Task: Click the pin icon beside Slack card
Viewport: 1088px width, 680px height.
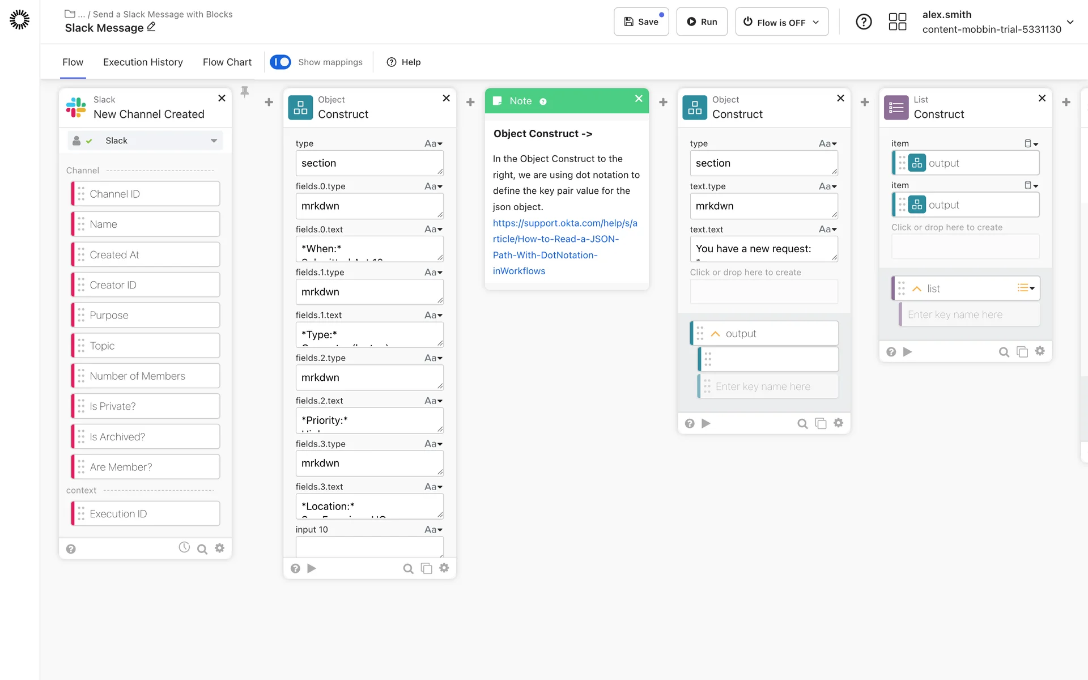Action: [245, 92]
